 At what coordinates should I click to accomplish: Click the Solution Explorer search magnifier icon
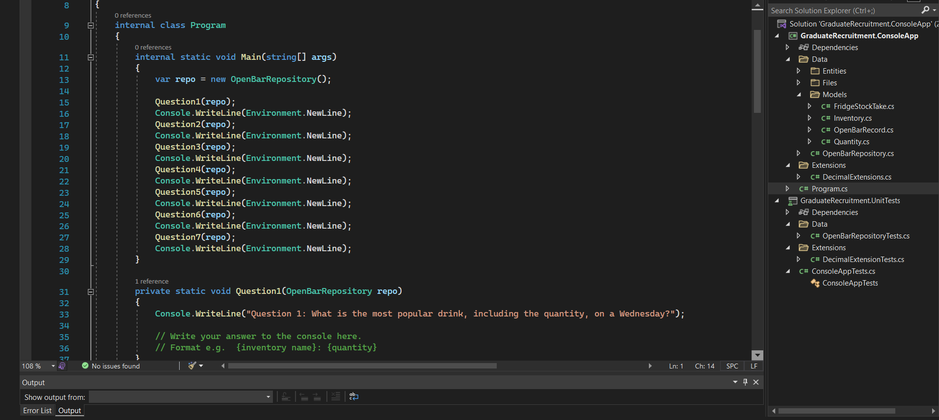[x=925, y=10]
